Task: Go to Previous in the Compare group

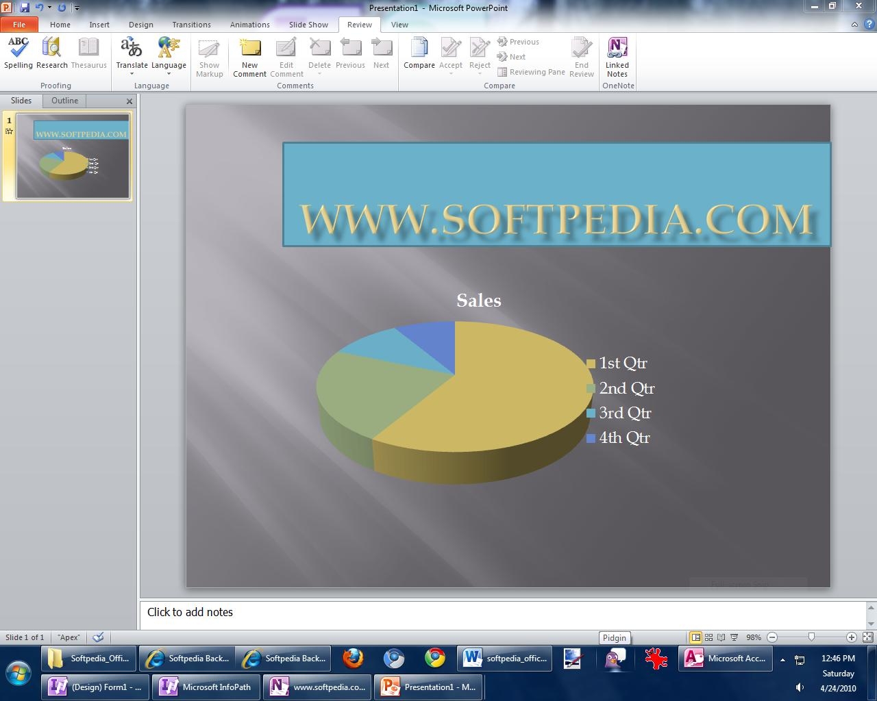Action: click(x=519, y=42)
